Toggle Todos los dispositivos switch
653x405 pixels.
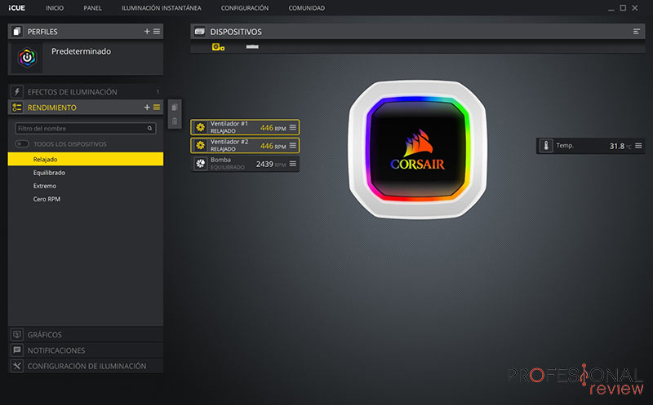pyautogui.click(x=22, y=144)
